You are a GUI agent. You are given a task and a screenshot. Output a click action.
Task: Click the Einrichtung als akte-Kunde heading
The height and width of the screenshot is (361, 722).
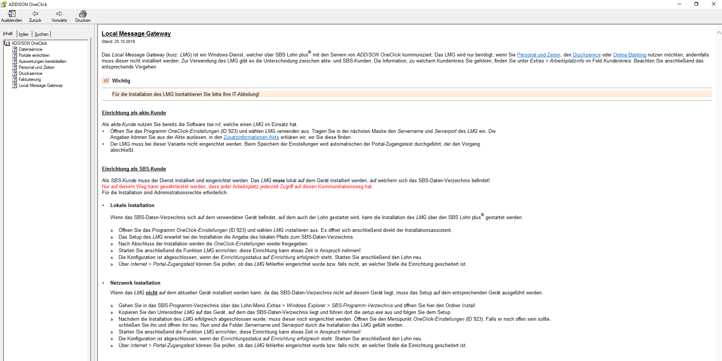134,113
